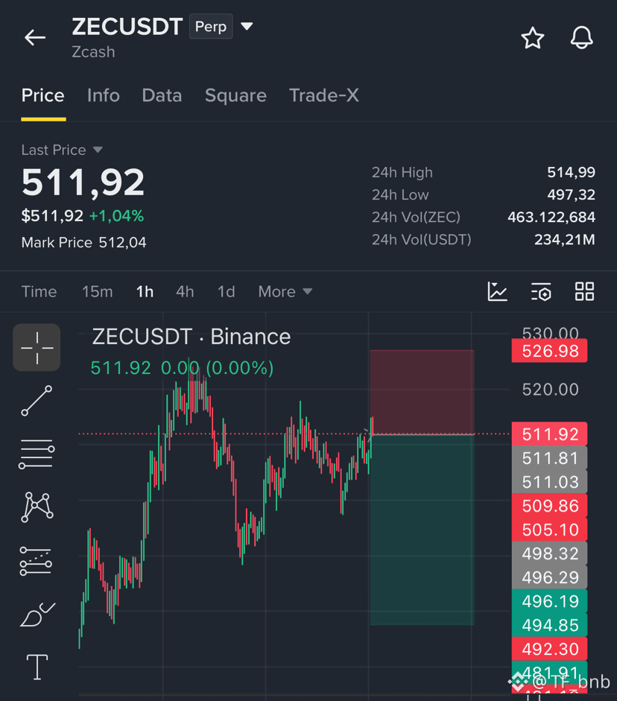Click the Perp contract badge
617x701 pixels.
[211, 26]
